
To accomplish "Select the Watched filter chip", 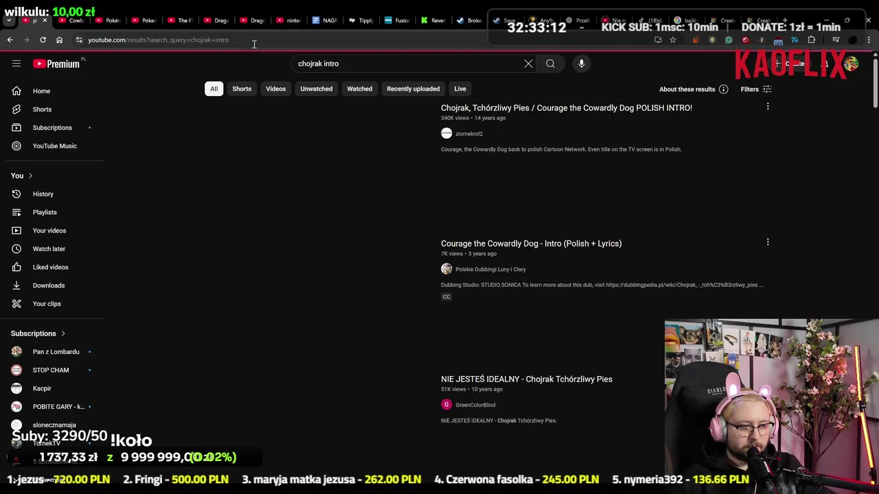I will click(359, 89).
